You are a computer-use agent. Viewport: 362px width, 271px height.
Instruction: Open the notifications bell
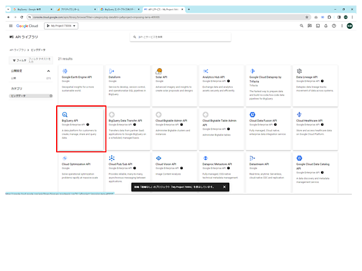[326, 26]
